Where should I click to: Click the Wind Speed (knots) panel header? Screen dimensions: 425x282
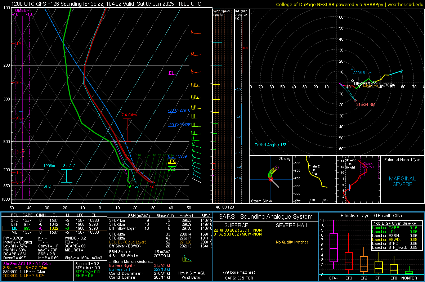pos(222,13)
